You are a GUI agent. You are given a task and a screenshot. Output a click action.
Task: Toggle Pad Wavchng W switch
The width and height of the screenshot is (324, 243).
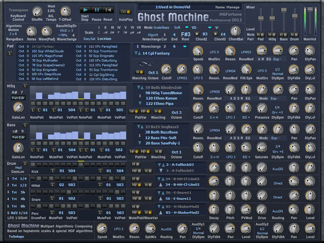pos(139,72)
